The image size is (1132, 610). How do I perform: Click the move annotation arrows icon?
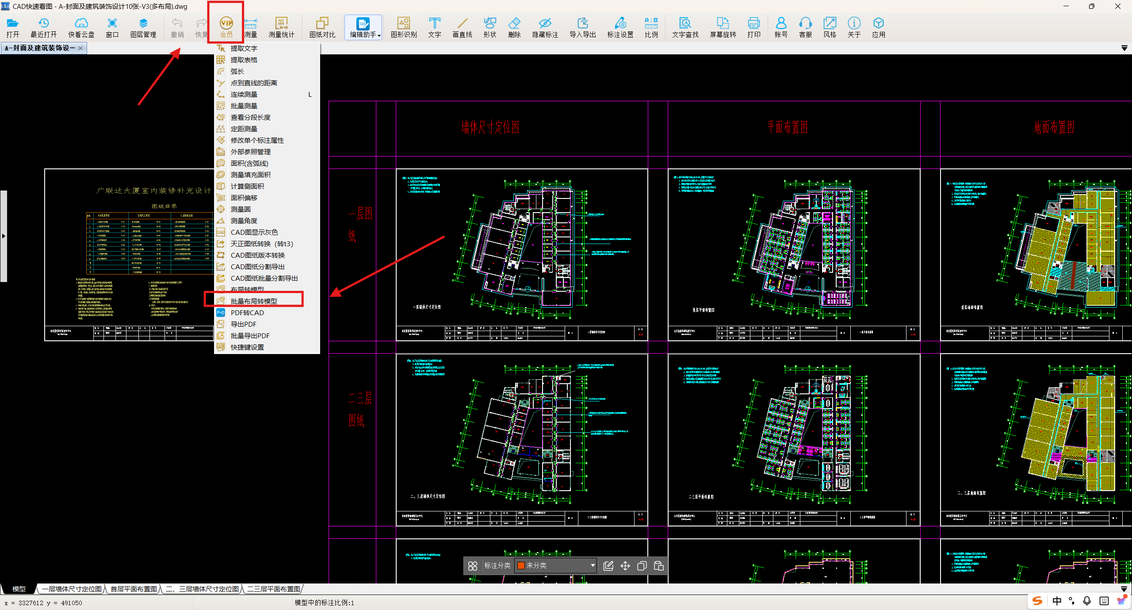pyautogui.click(x=625, y=566)
